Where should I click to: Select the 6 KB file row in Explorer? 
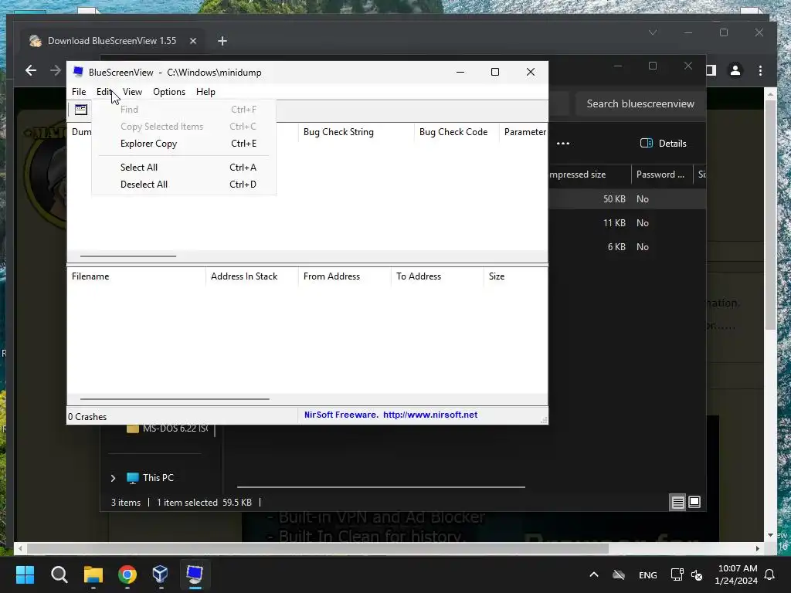(x=626, y=247)
